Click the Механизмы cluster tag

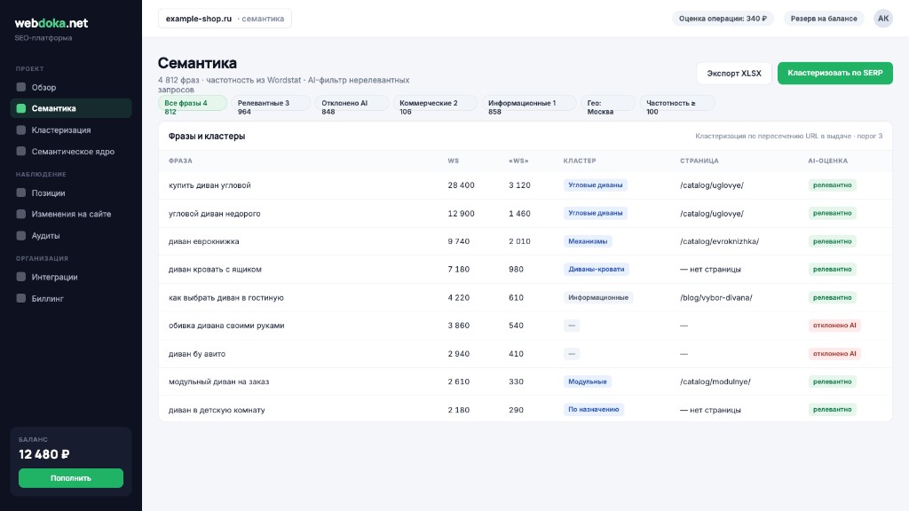pyautogui.click(x=588, y=241)
